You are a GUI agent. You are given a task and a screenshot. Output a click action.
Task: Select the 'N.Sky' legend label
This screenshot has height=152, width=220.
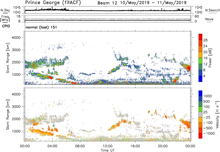pos(5,10)
